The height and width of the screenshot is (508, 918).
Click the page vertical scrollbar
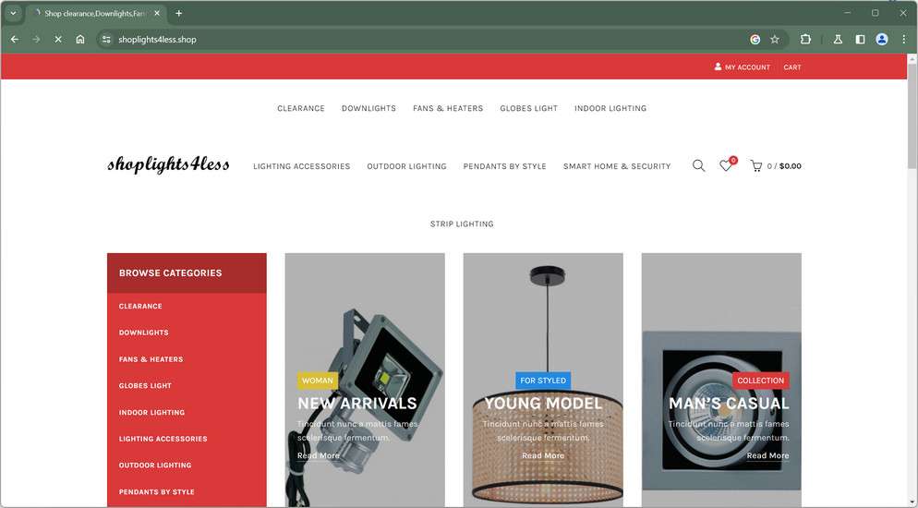[912, 281]
